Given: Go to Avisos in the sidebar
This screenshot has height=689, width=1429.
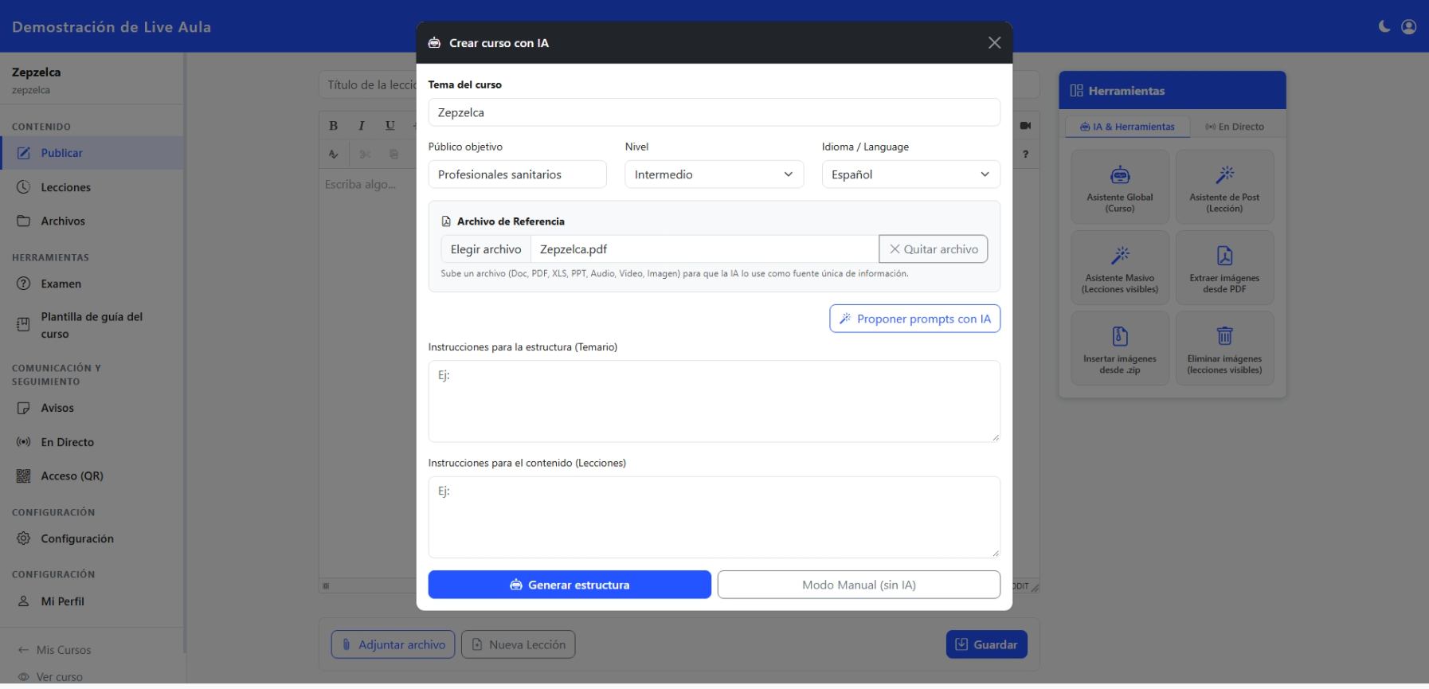Looking at the screenshot, I should [x=92, y=408].
